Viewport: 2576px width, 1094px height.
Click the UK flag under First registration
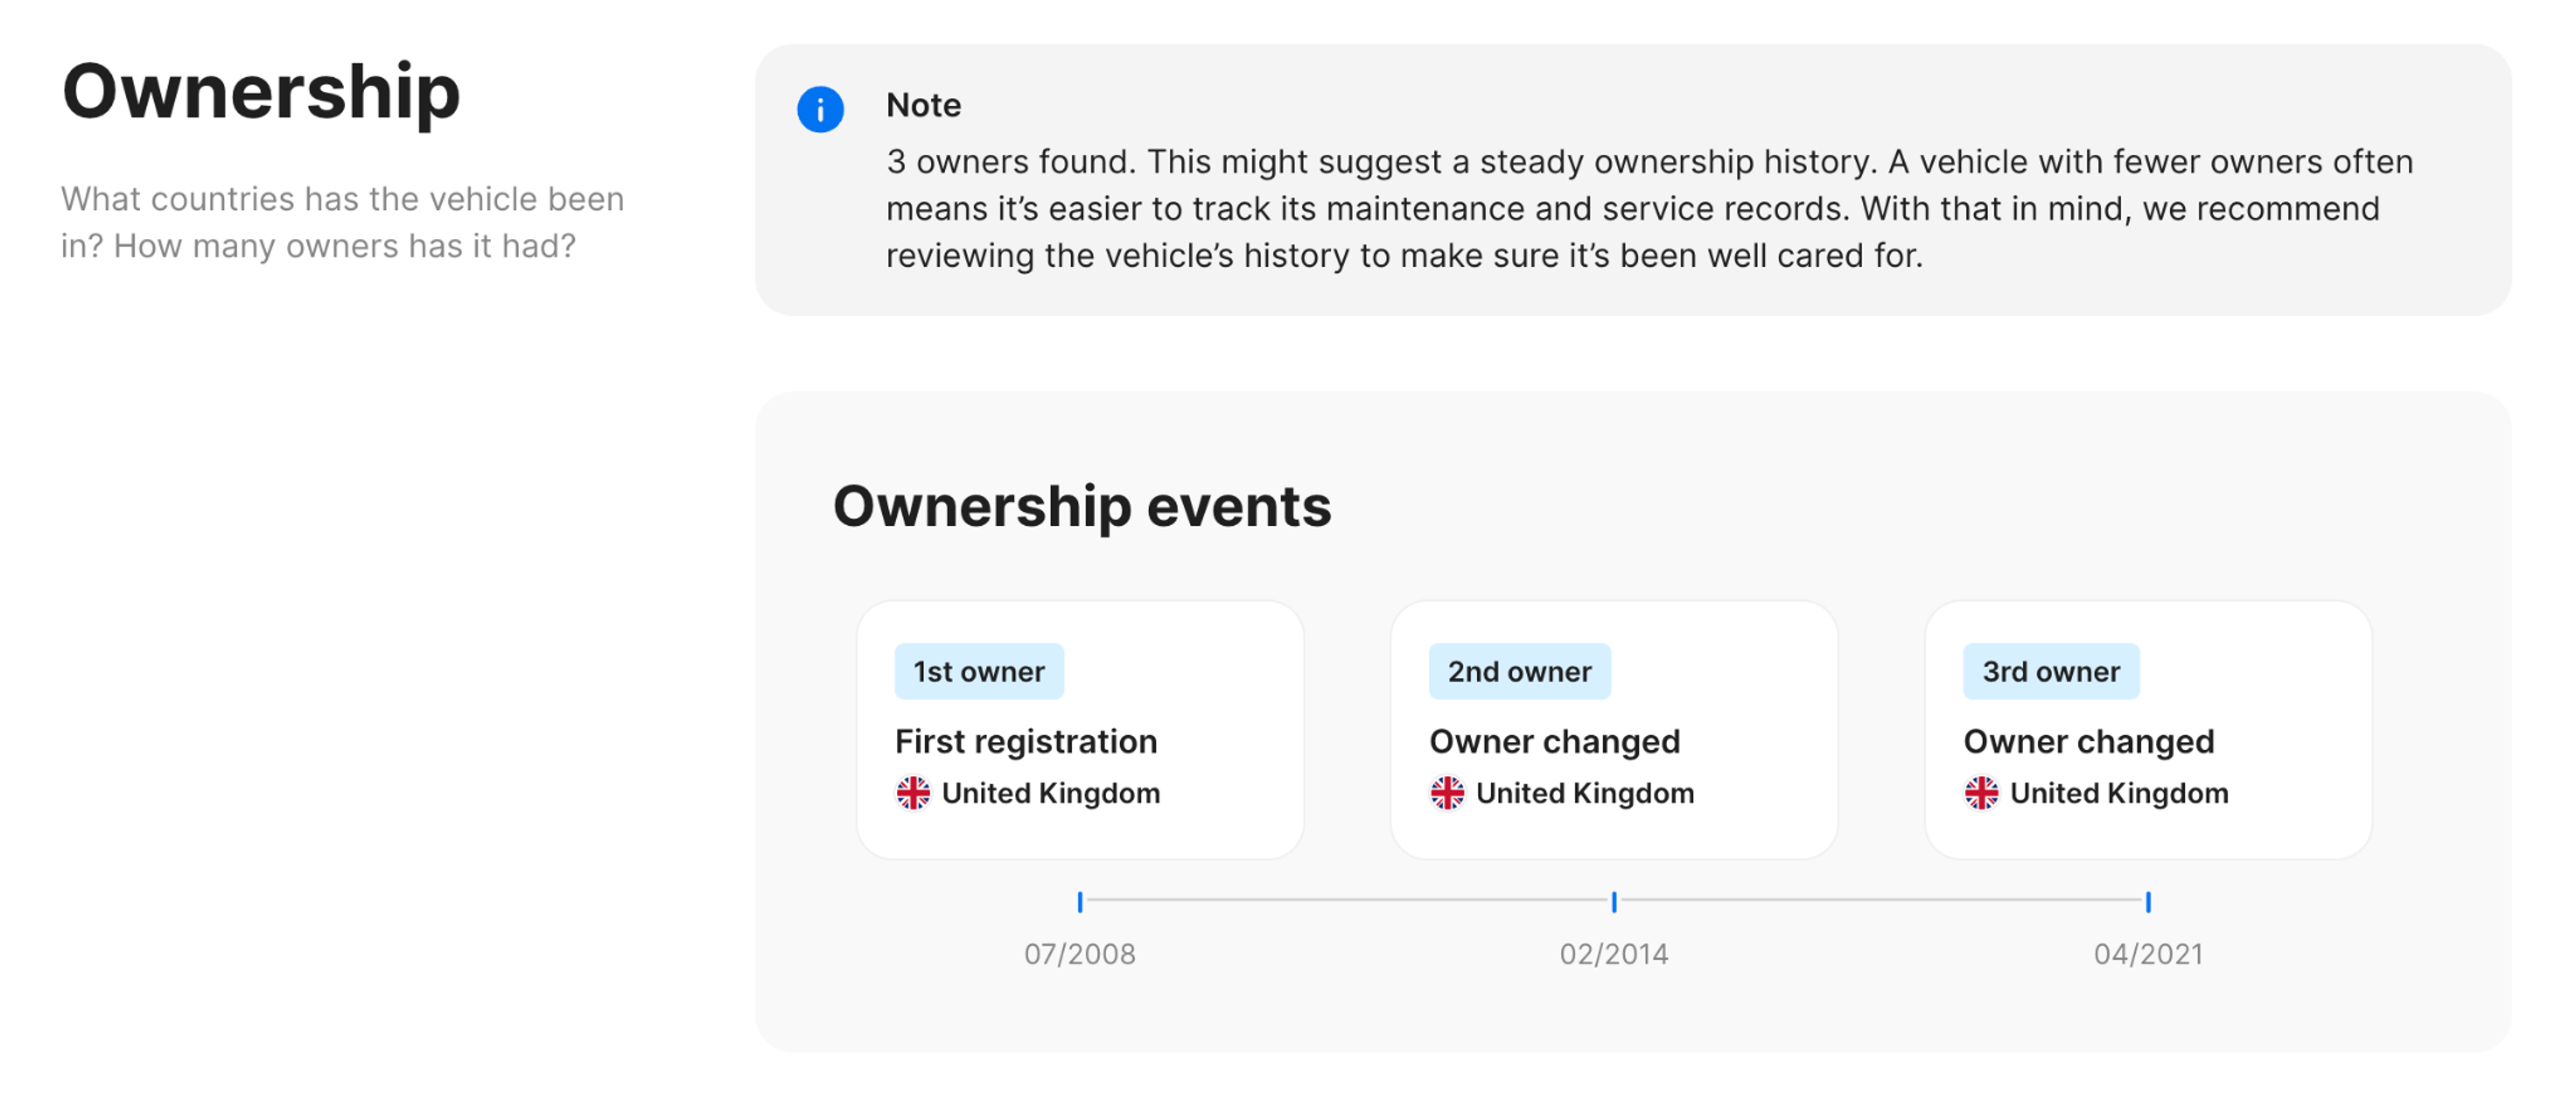(x=912, y=793)
